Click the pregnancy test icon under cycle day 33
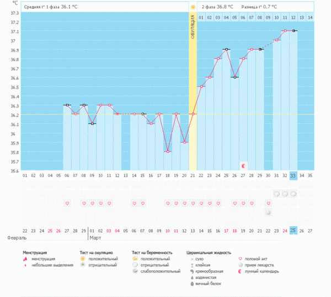The height and width of the screenshot is (297, 331). tap(293, 194)
